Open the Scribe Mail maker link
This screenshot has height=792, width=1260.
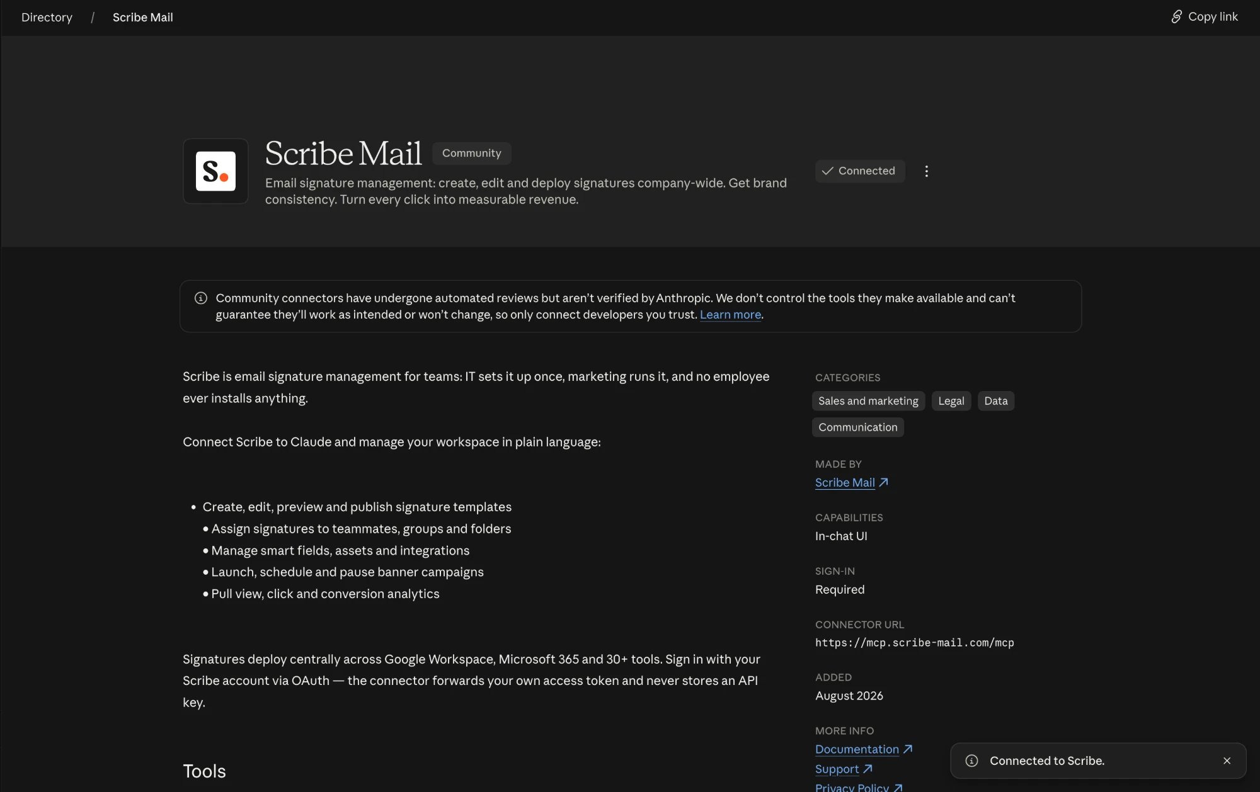point(845,482)
